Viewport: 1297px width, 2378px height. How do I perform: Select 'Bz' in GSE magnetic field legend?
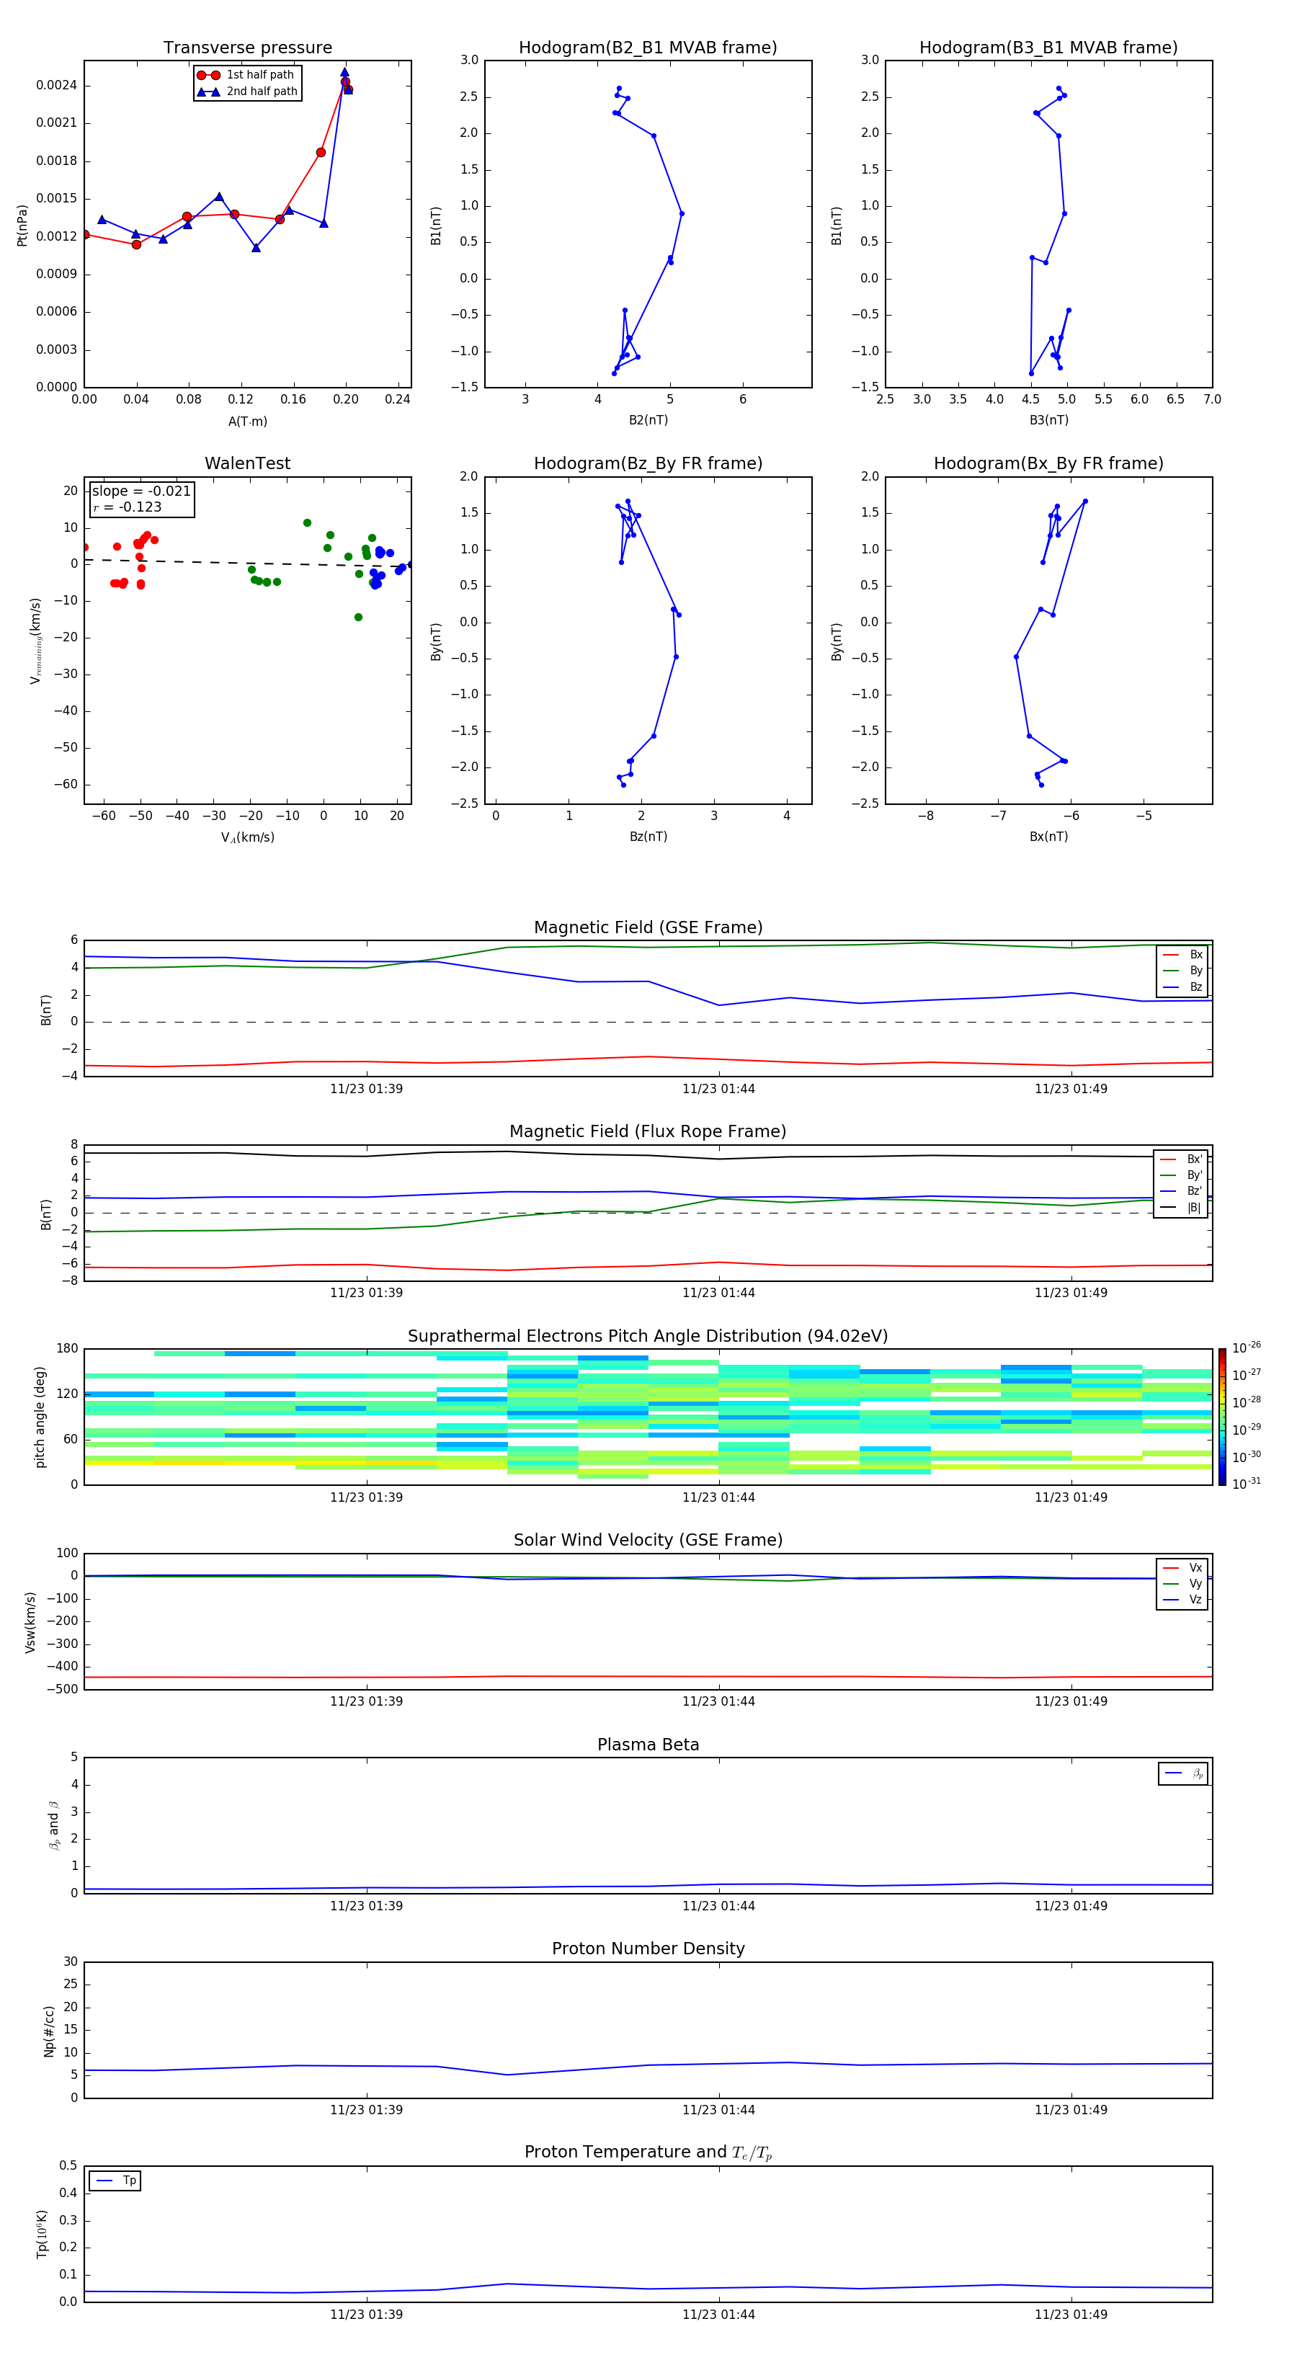(x=1182, y=987)
